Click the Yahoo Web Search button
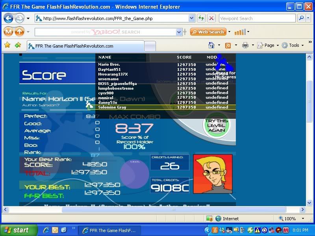 (x=208, y=32)
